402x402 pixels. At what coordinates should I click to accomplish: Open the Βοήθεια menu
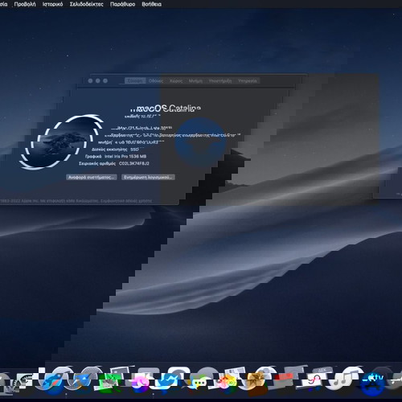click(151, 4)
